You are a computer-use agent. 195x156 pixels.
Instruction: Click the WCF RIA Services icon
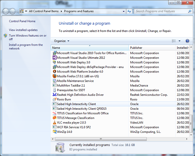point(55,127)
